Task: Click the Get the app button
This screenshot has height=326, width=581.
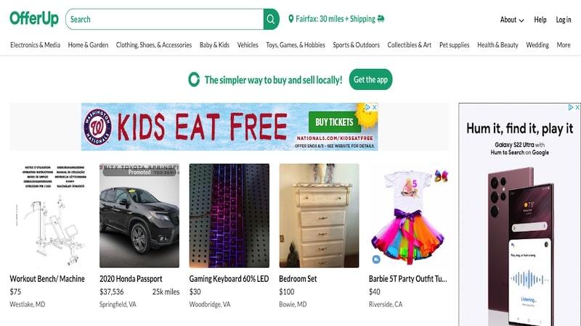Action: tap(370, 80)
